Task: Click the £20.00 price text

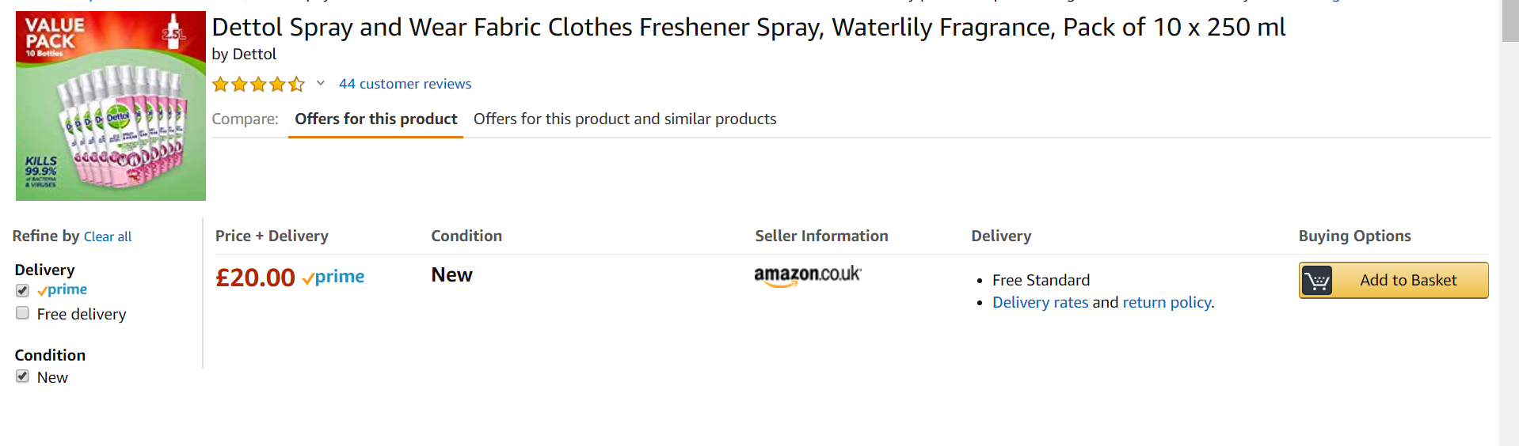Action: click(255, 278)
